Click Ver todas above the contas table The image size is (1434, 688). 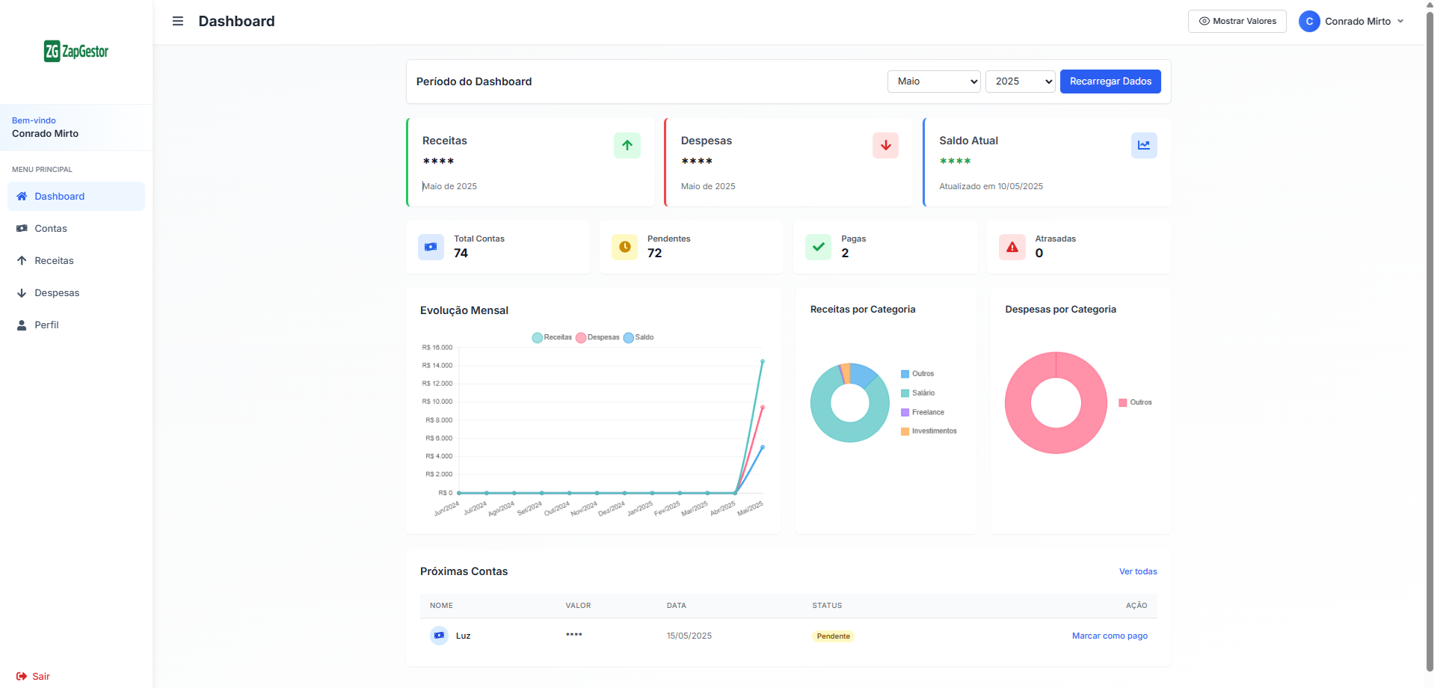(x=1137, y=571)
